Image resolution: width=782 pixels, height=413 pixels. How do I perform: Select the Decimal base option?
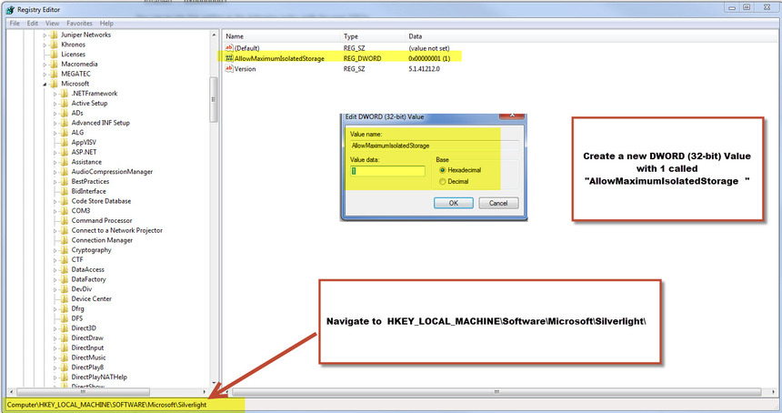[442, 182]
